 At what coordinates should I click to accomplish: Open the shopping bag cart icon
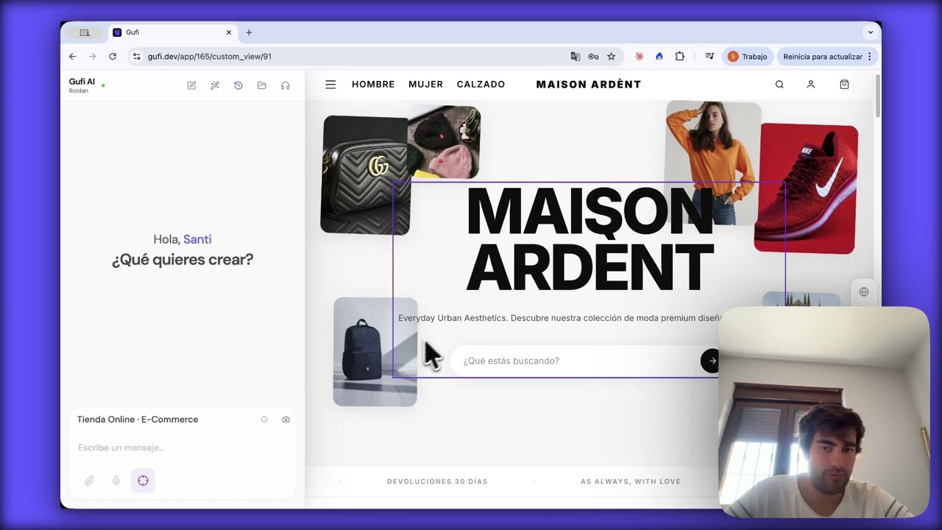pyautogui.click(x=844, y=85)
